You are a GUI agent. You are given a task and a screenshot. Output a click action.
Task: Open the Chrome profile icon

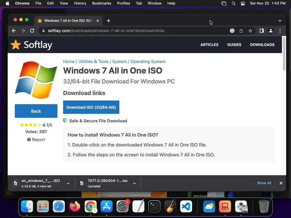[271, 31]
